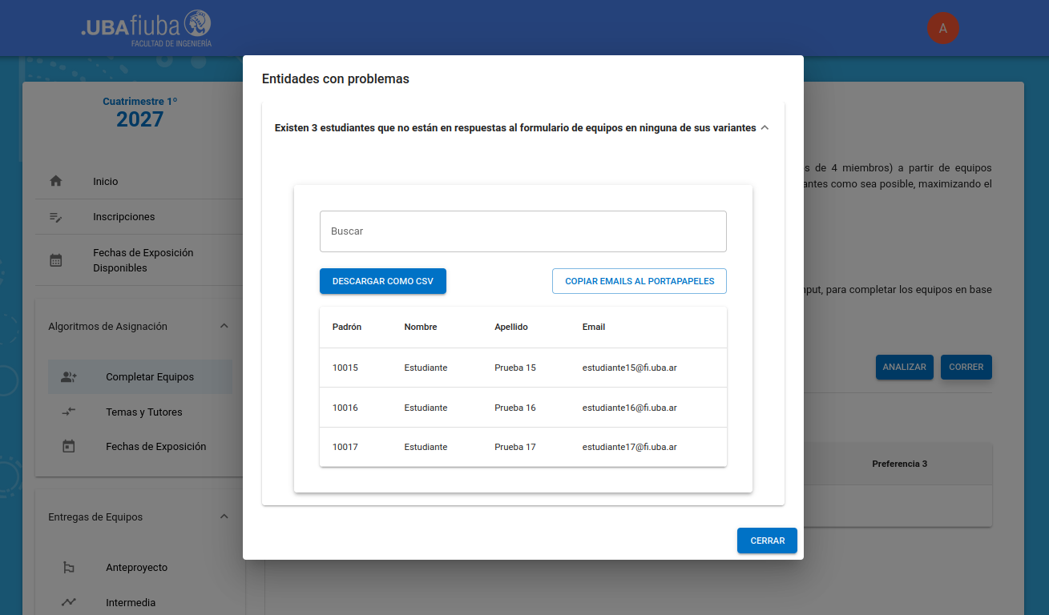
Task: Click the home icon beside Inicio
Action: pyautogui.click(x=56, y=181)
